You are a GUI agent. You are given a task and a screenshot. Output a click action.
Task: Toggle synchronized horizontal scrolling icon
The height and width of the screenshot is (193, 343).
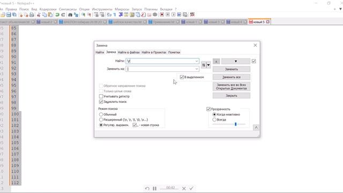tap(102, 14)
